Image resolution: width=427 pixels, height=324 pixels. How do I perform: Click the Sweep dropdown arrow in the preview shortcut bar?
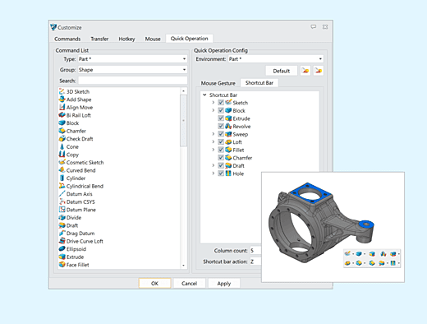[399, 254]
